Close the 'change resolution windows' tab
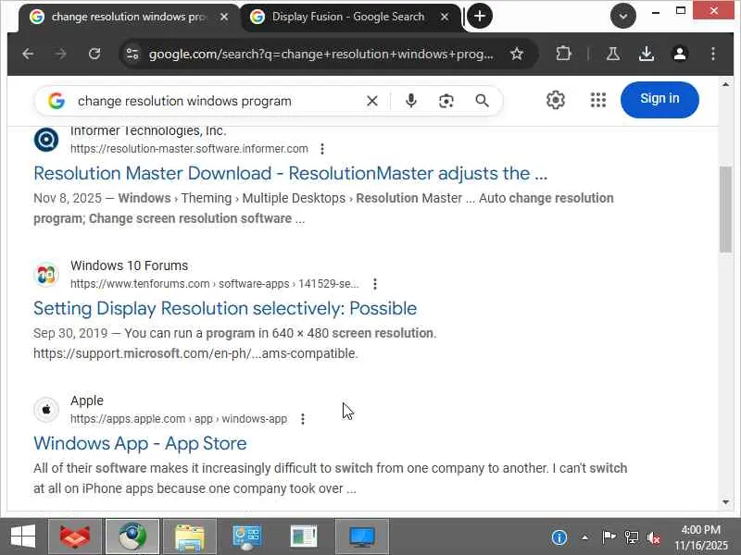Screen dimensions: 741x555 coord(224,17)
